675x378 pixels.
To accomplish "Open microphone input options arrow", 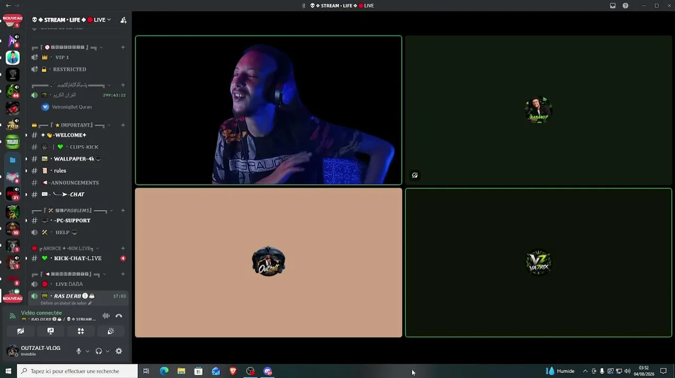I will pos(87,351).
